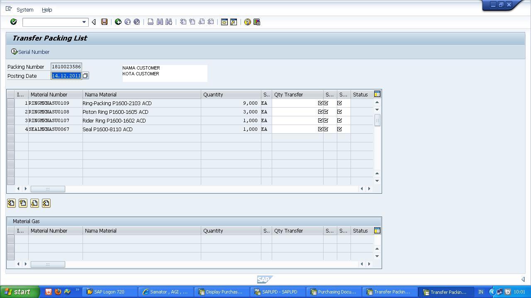This screenshot has width=531, height=298.
Task: Click the Serial Number button
Action: point(30,52)
